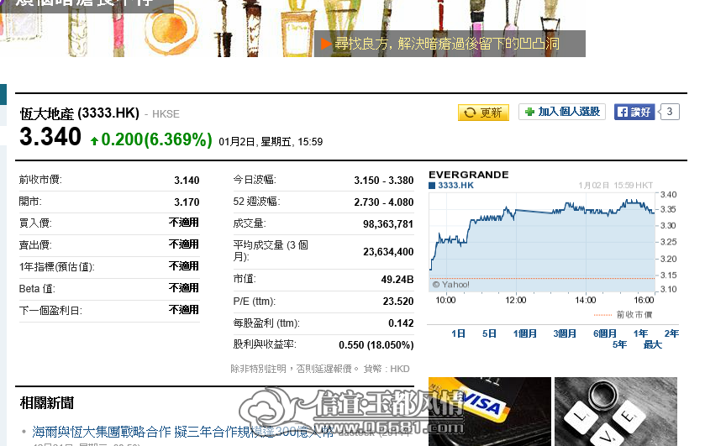Show the 最大 maximum chart range

pyautogui.click(x=652, y=345)
